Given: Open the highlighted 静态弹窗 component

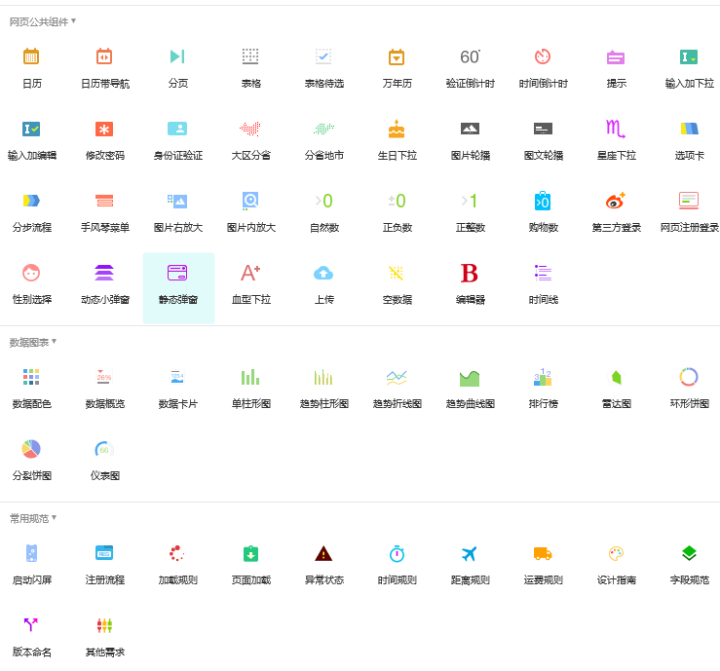Looking at the screenshot, I should [178, 287].
